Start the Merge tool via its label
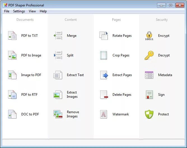Screen dimensions: 187x148 [x=72, y=36]
